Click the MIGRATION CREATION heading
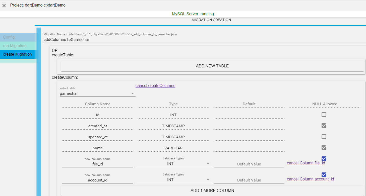This screenshot has width=366, height=196. (x=211, y=20)
